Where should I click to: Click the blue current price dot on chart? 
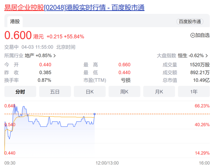click(95, 114)
